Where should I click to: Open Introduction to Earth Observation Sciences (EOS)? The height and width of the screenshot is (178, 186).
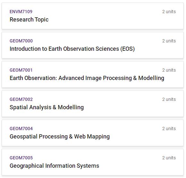(72, 49)
